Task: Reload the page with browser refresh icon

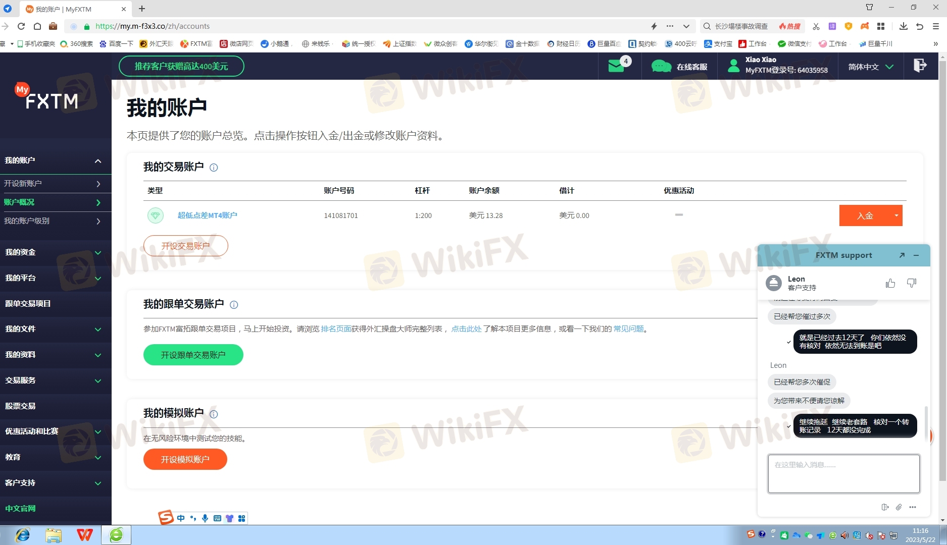Action: 21,26
